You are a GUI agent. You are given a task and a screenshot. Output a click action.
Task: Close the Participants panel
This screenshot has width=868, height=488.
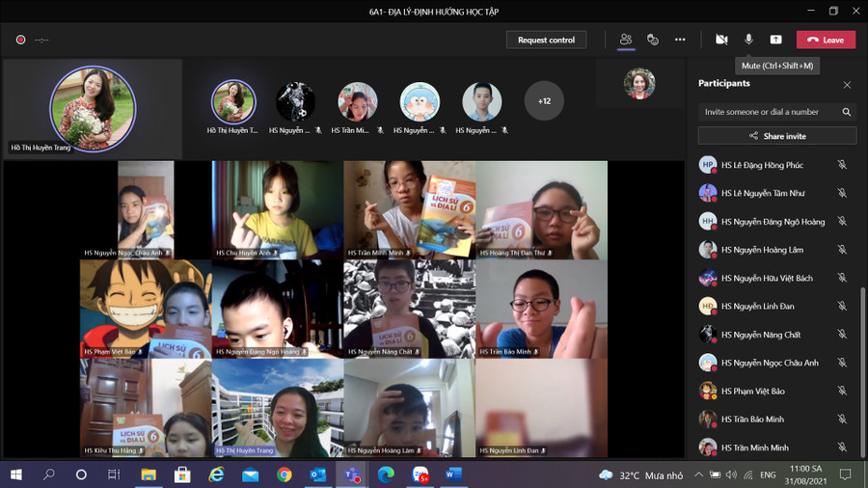[x=847, y=85]
